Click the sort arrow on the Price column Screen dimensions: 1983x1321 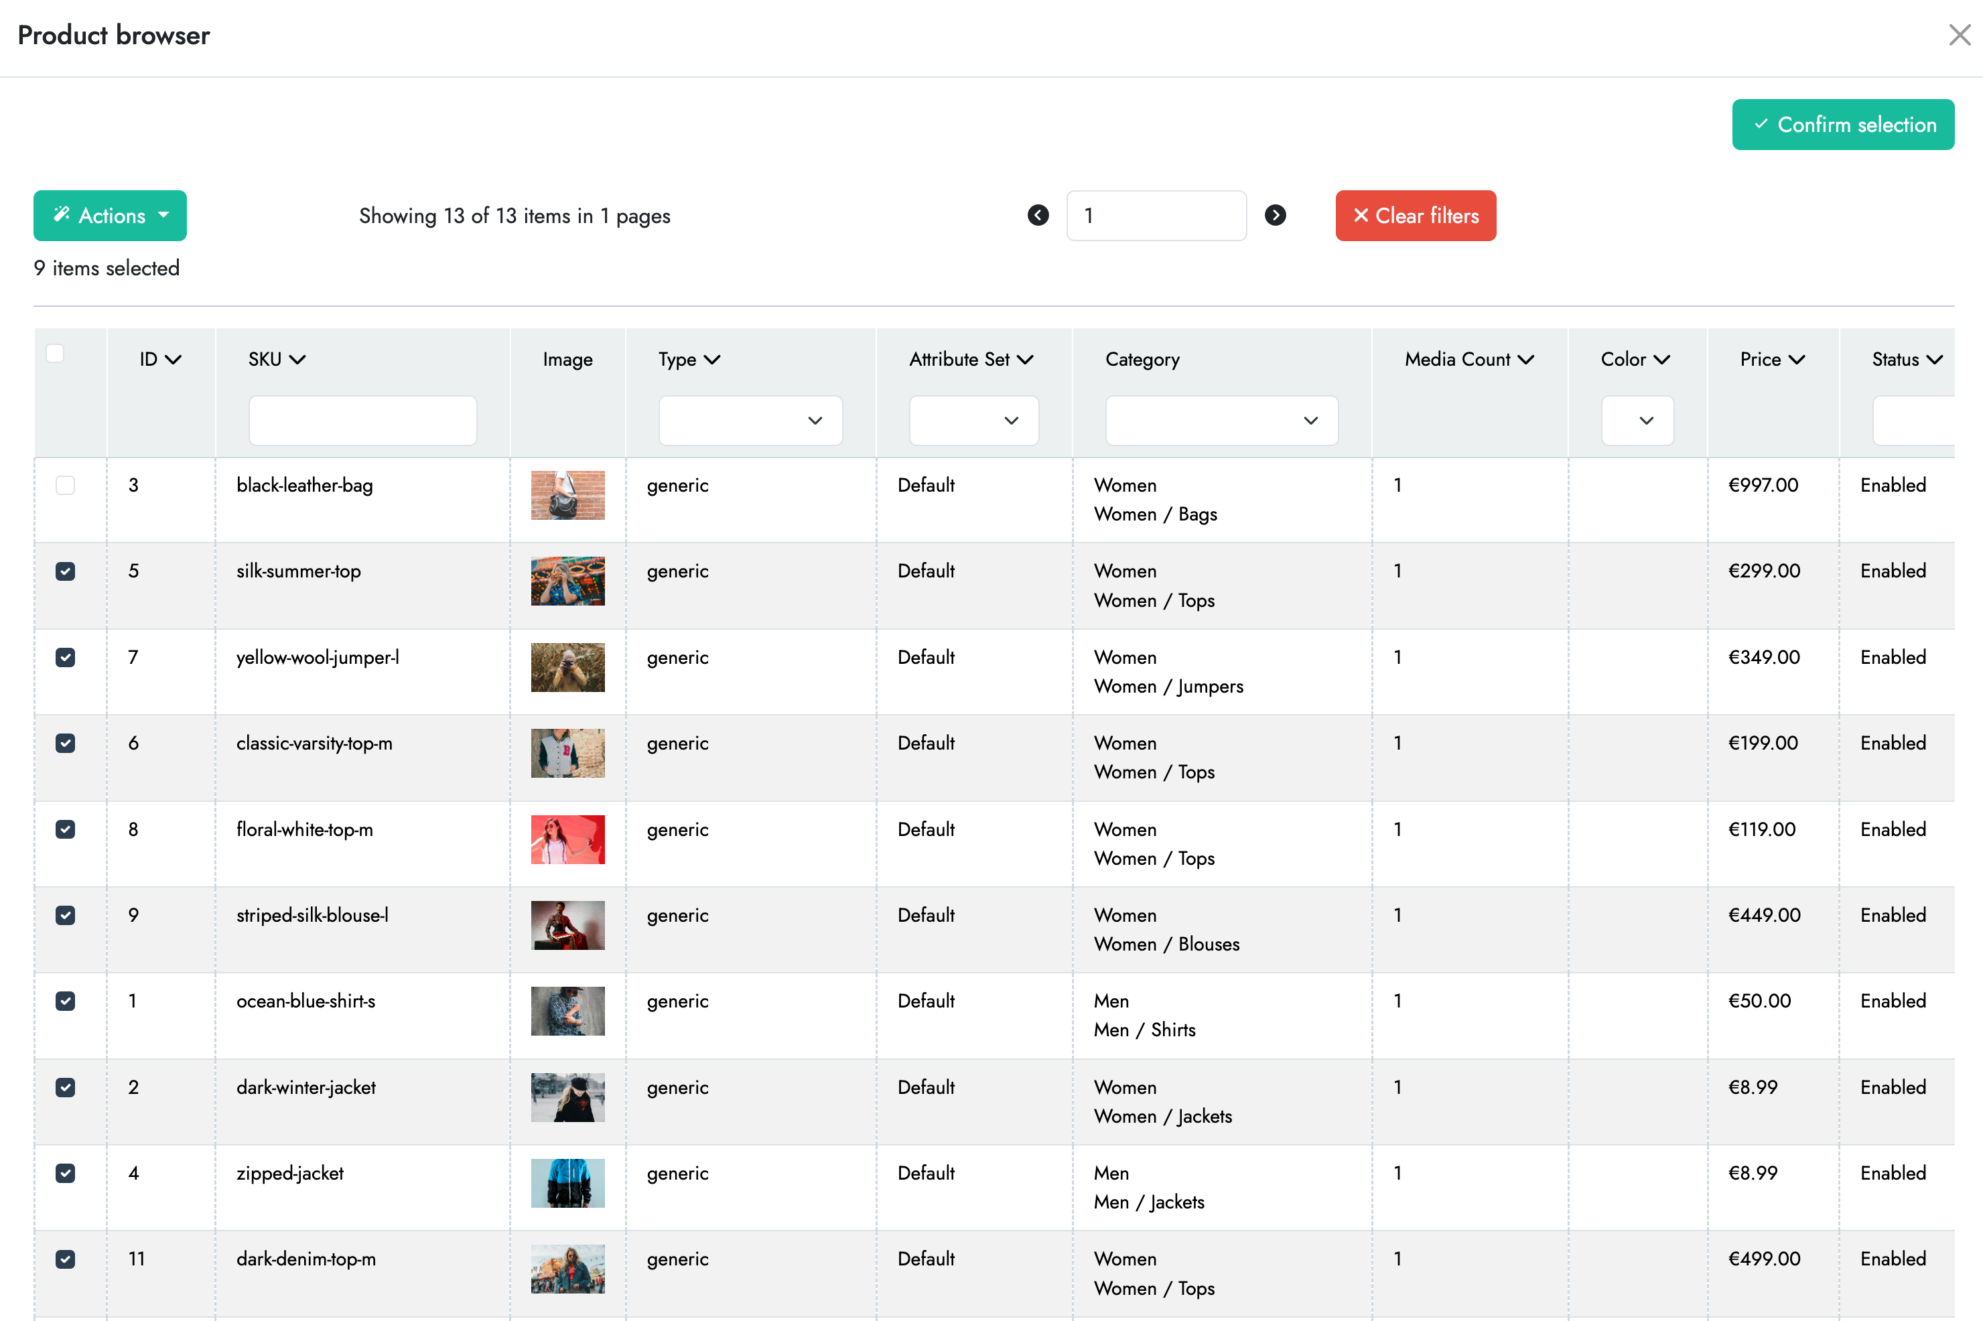[1799, 359]
